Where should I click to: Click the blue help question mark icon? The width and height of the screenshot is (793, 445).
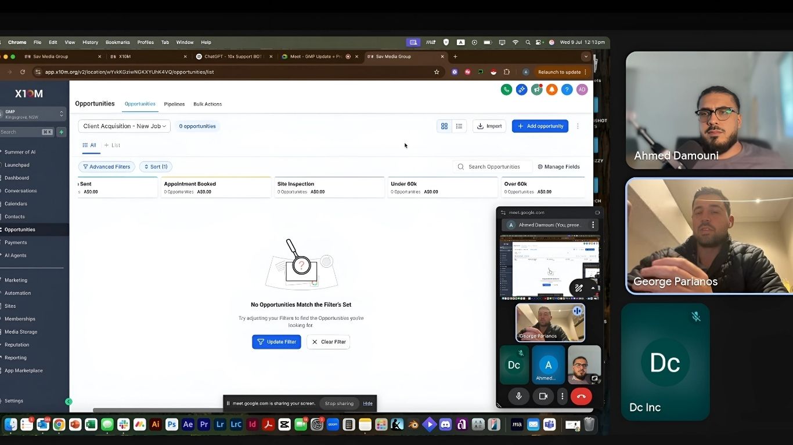[567, 89]
